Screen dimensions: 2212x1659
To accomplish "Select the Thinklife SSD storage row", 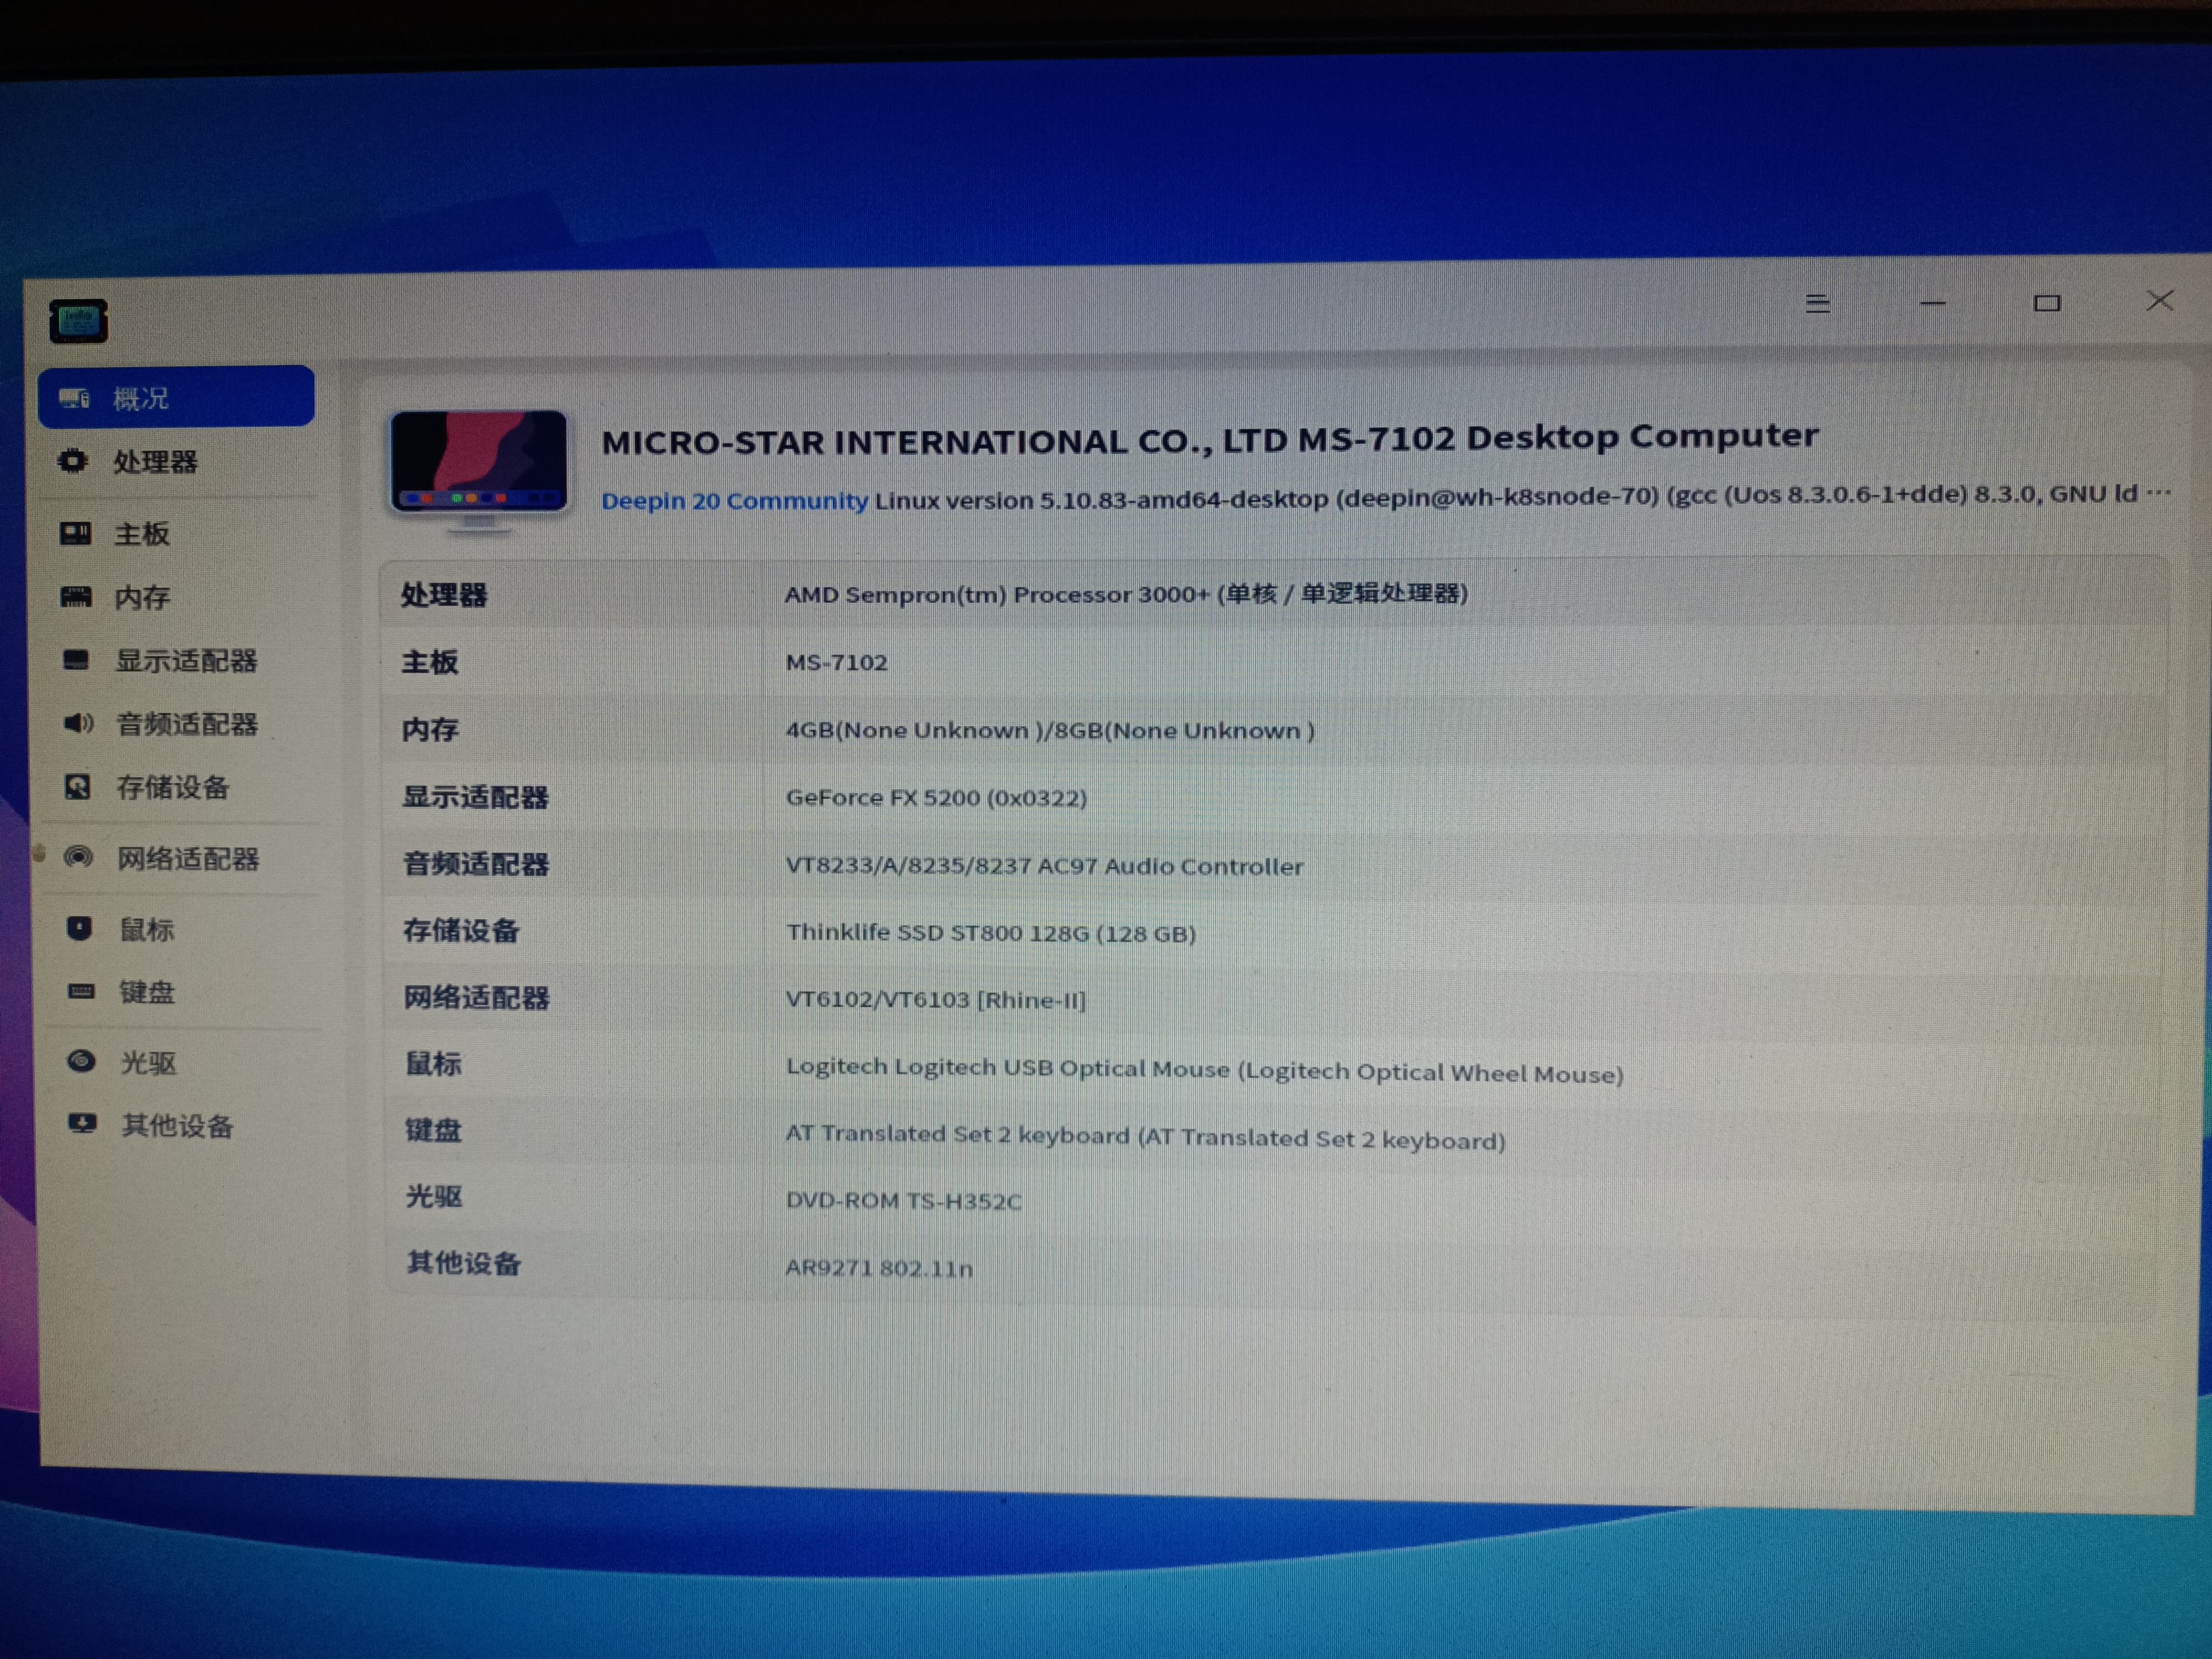I will (1100, 932).
